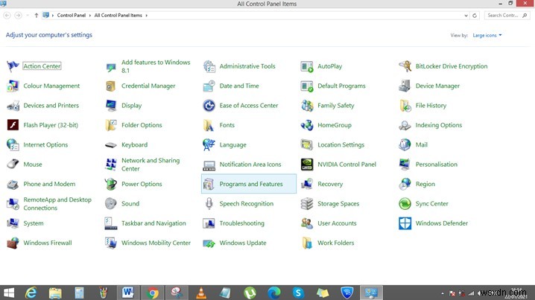Open Microsoft Word from the taskbar
The width and height of the screenshot is (535, 300).
128,293
